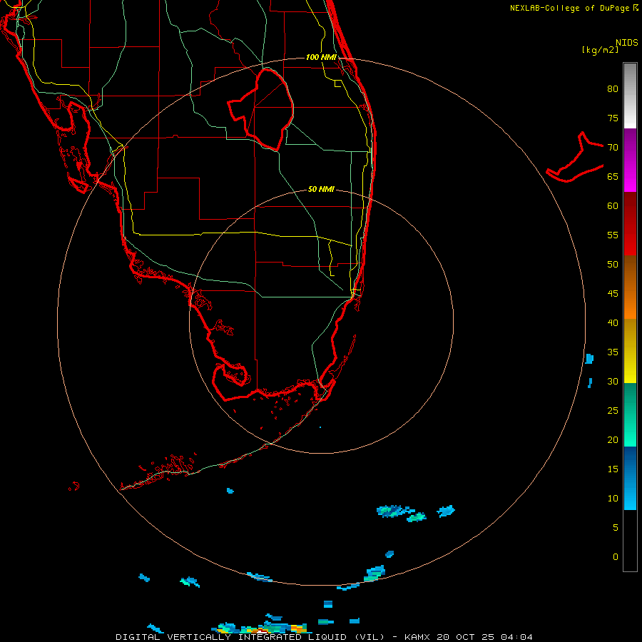The height and width of the screenshot is (642, 642).
Task: Click the magenta segment of the color bar
Action: click(630, 160)
